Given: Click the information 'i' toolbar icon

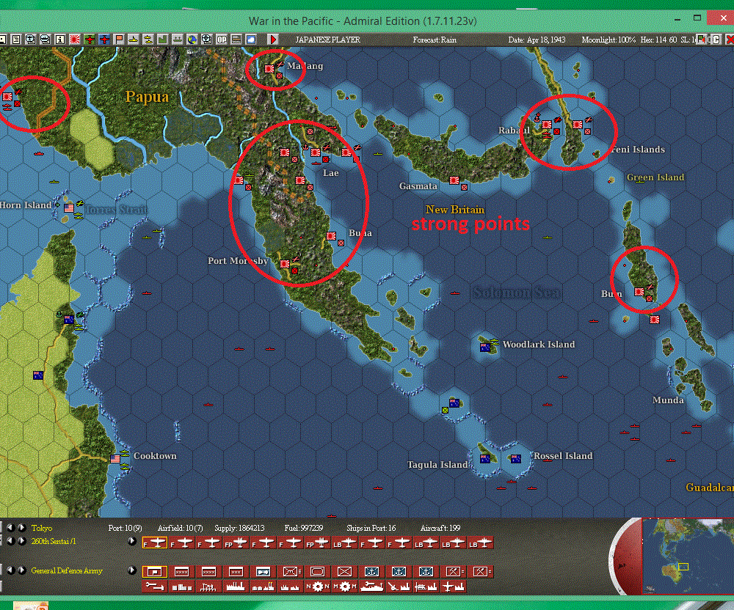Looking at the screenshot, I should (60, 40).
